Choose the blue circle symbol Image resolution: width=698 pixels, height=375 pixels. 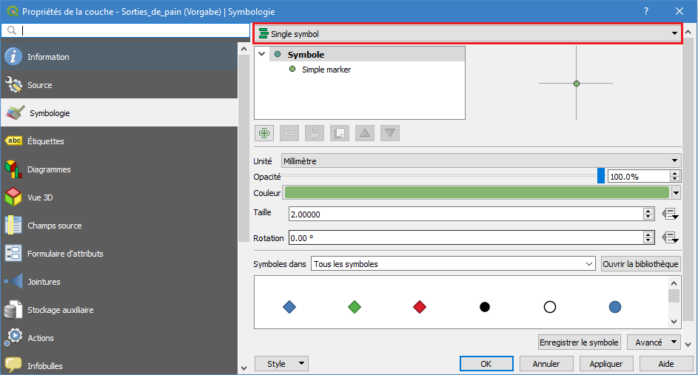615,307
